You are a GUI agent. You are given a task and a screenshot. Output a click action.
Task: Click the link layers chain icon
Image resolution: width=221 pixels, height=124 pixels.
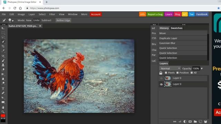coord(175,122)
